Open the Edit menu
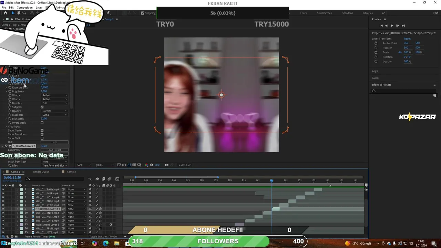 coord(11,8)
